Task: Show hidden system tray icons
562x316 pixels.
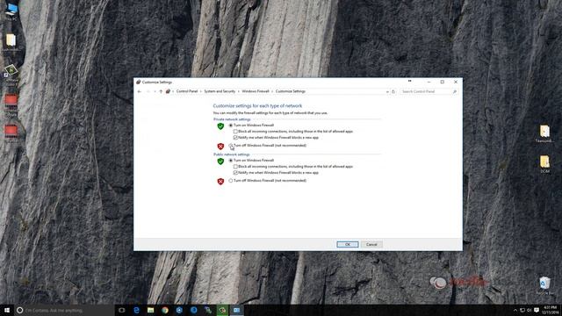Action: coord(515,310)
